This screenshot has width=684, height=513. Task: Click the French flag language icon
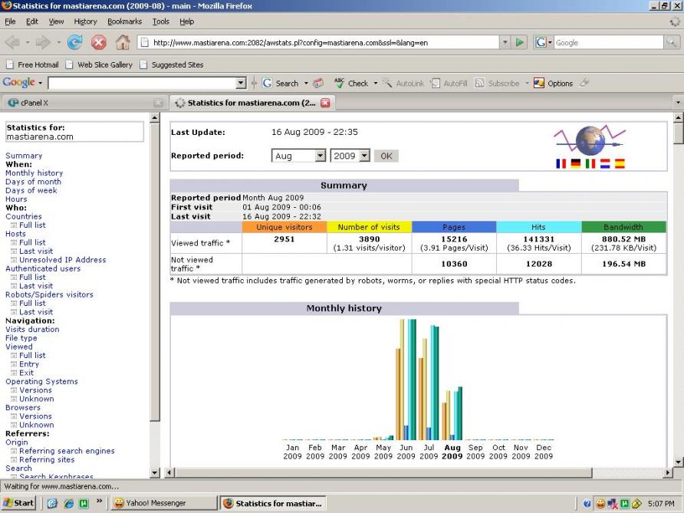pos(561,163)
